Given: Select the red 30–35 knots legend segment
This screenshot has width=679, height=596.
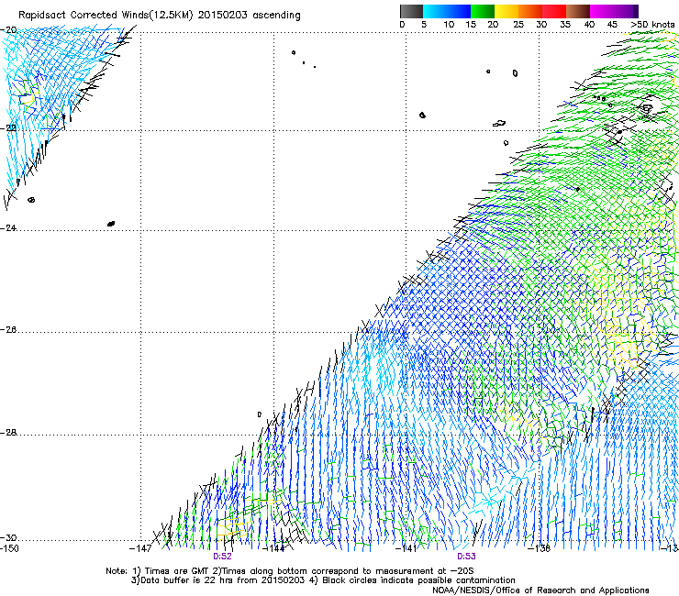Looking at the screenshot, I should tap(554, 11).
